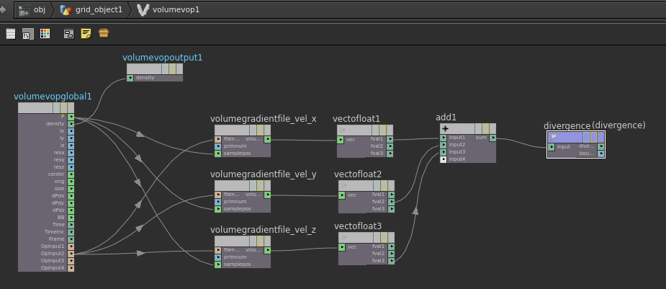Click the input port on divergence node
666x289 pixels.
coord(551,147)
